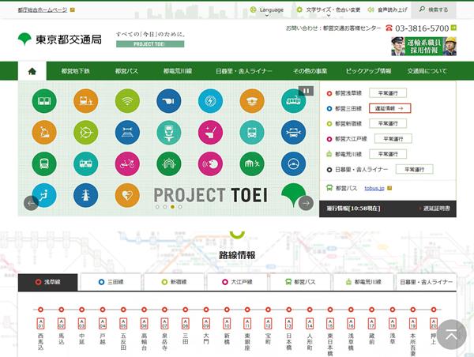Select the fourth carousel indicator dot
The height and width of the screenshot is (357, 474).
[x=180, y=207]
